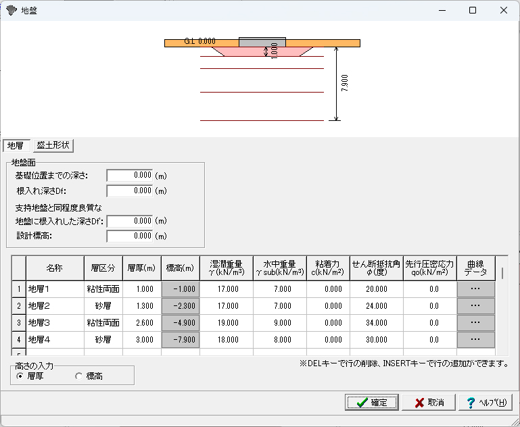Click the 基礎位置までの深さ input field
Image resolution: width=520 pixels, height=427 pixels.
click(130, 175)
